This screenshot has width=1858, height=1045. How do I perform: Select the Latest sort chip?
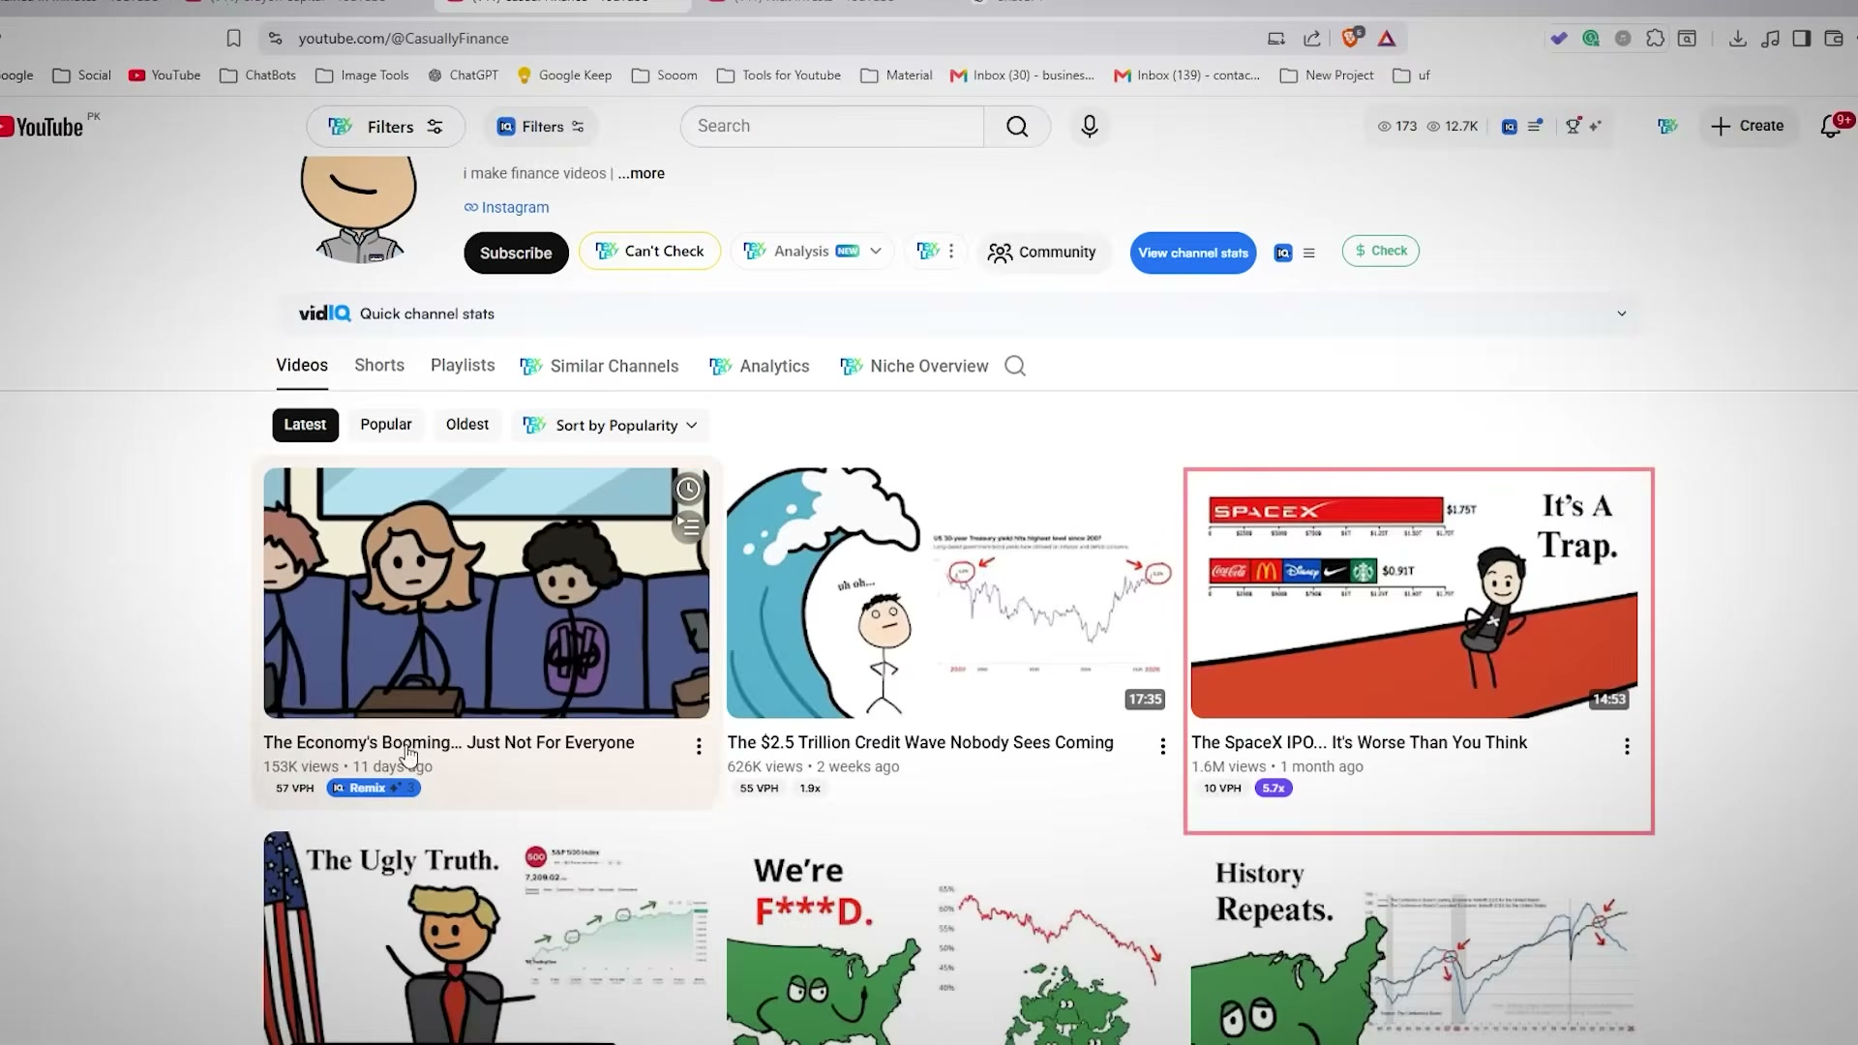tap(305, 425)
